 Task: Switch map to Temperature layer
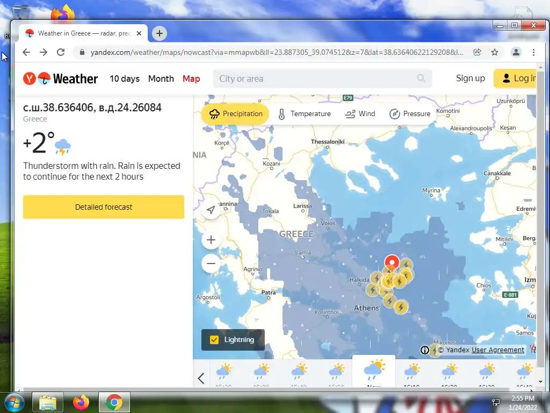[x=304, y=114]
